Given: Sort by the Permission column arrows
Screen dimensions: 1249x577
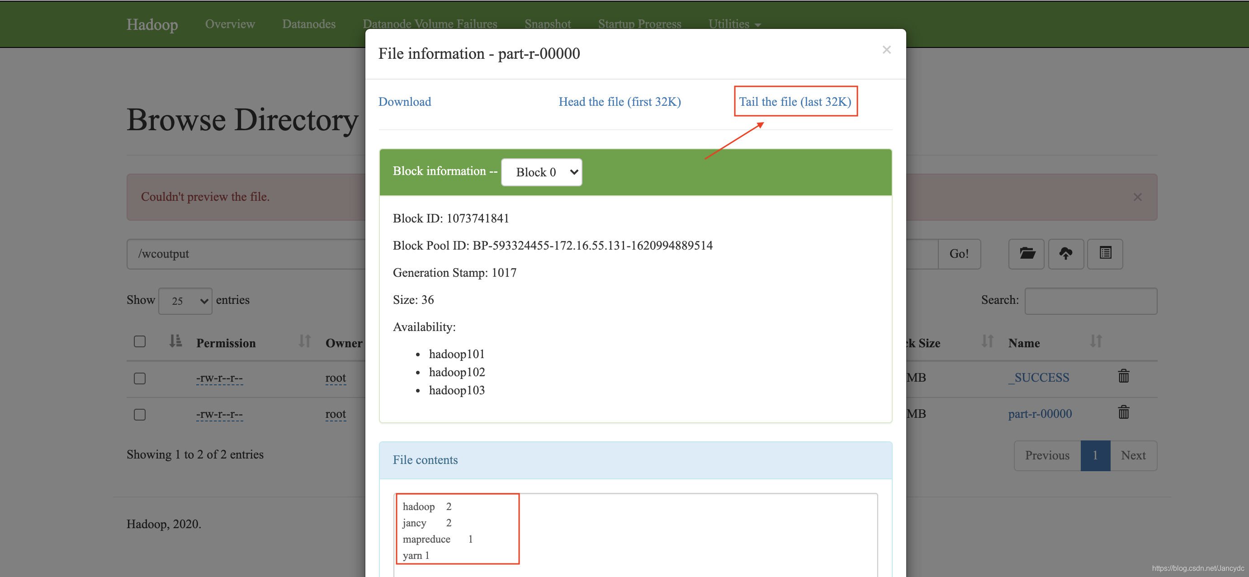Looking at the screenshot, I should (x=304, y=341).
